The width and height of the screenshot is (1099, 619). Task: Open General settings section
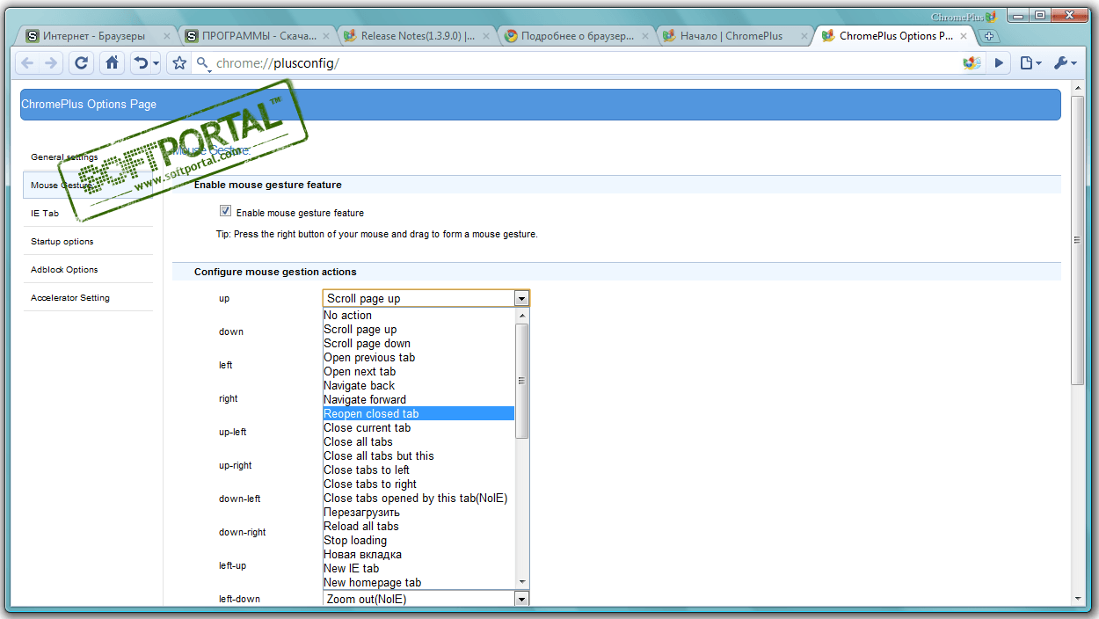point(87,157)
